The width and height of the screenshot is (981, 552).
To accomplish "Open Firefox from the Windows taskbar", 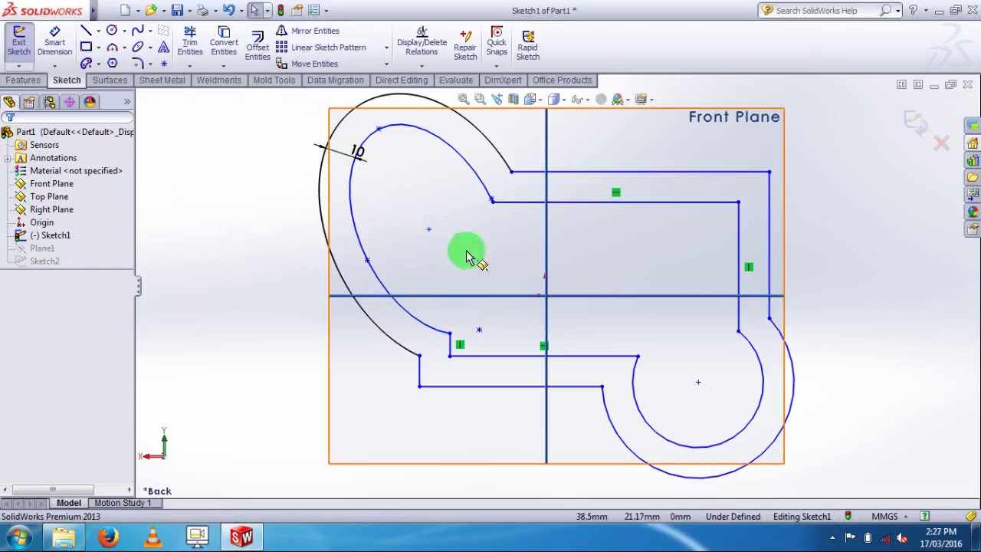I will tap(108, 537).
